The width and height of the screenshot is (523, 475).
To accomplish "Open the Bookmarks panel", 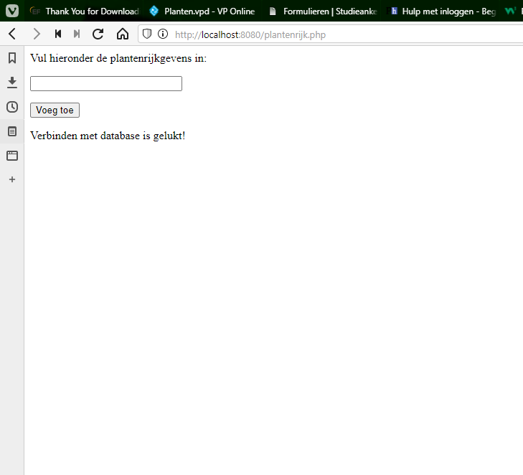I will tap(12, 58).
